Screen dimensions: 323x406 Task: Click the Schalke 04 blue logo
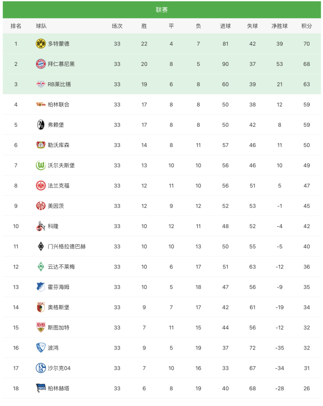(41, 368)
